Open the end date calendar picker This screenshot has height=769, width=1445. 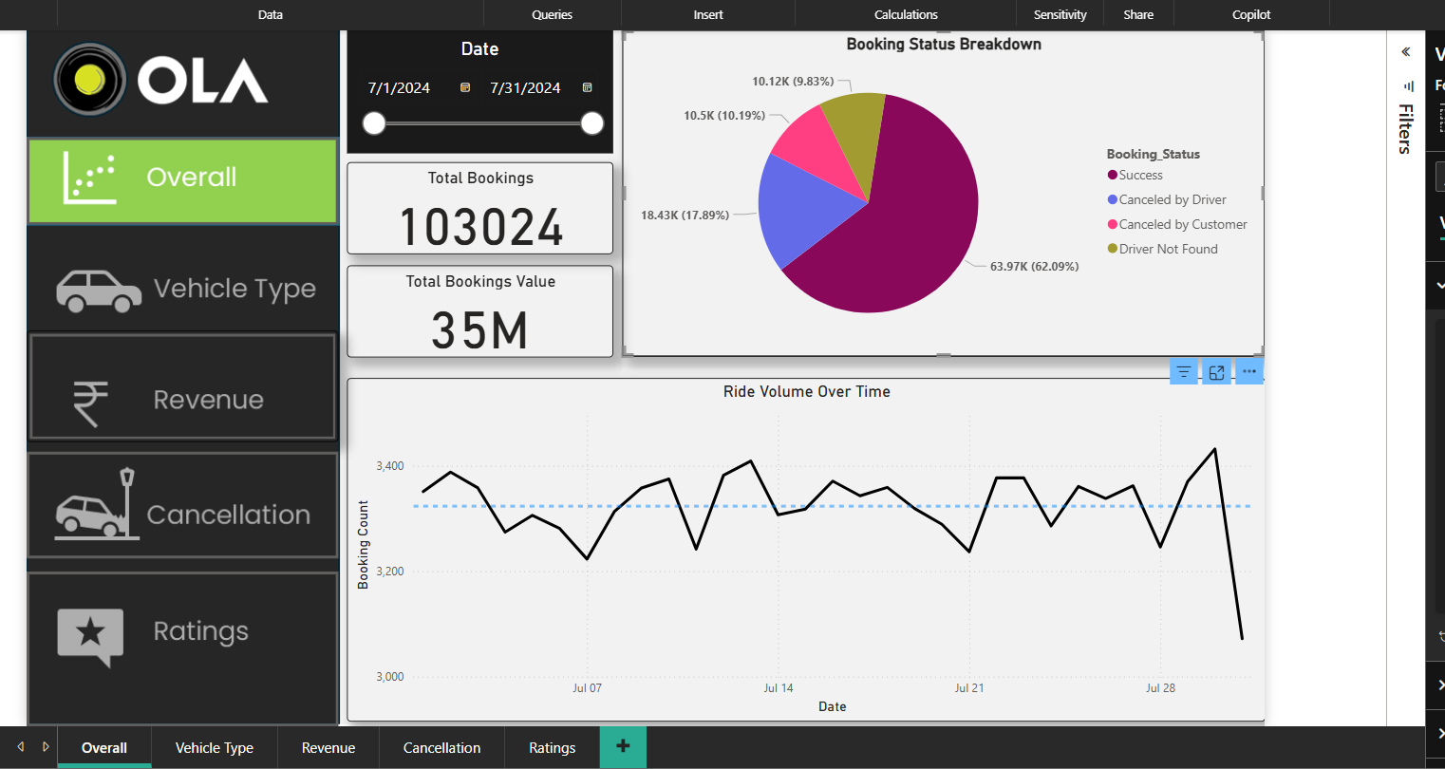(587, 87)
